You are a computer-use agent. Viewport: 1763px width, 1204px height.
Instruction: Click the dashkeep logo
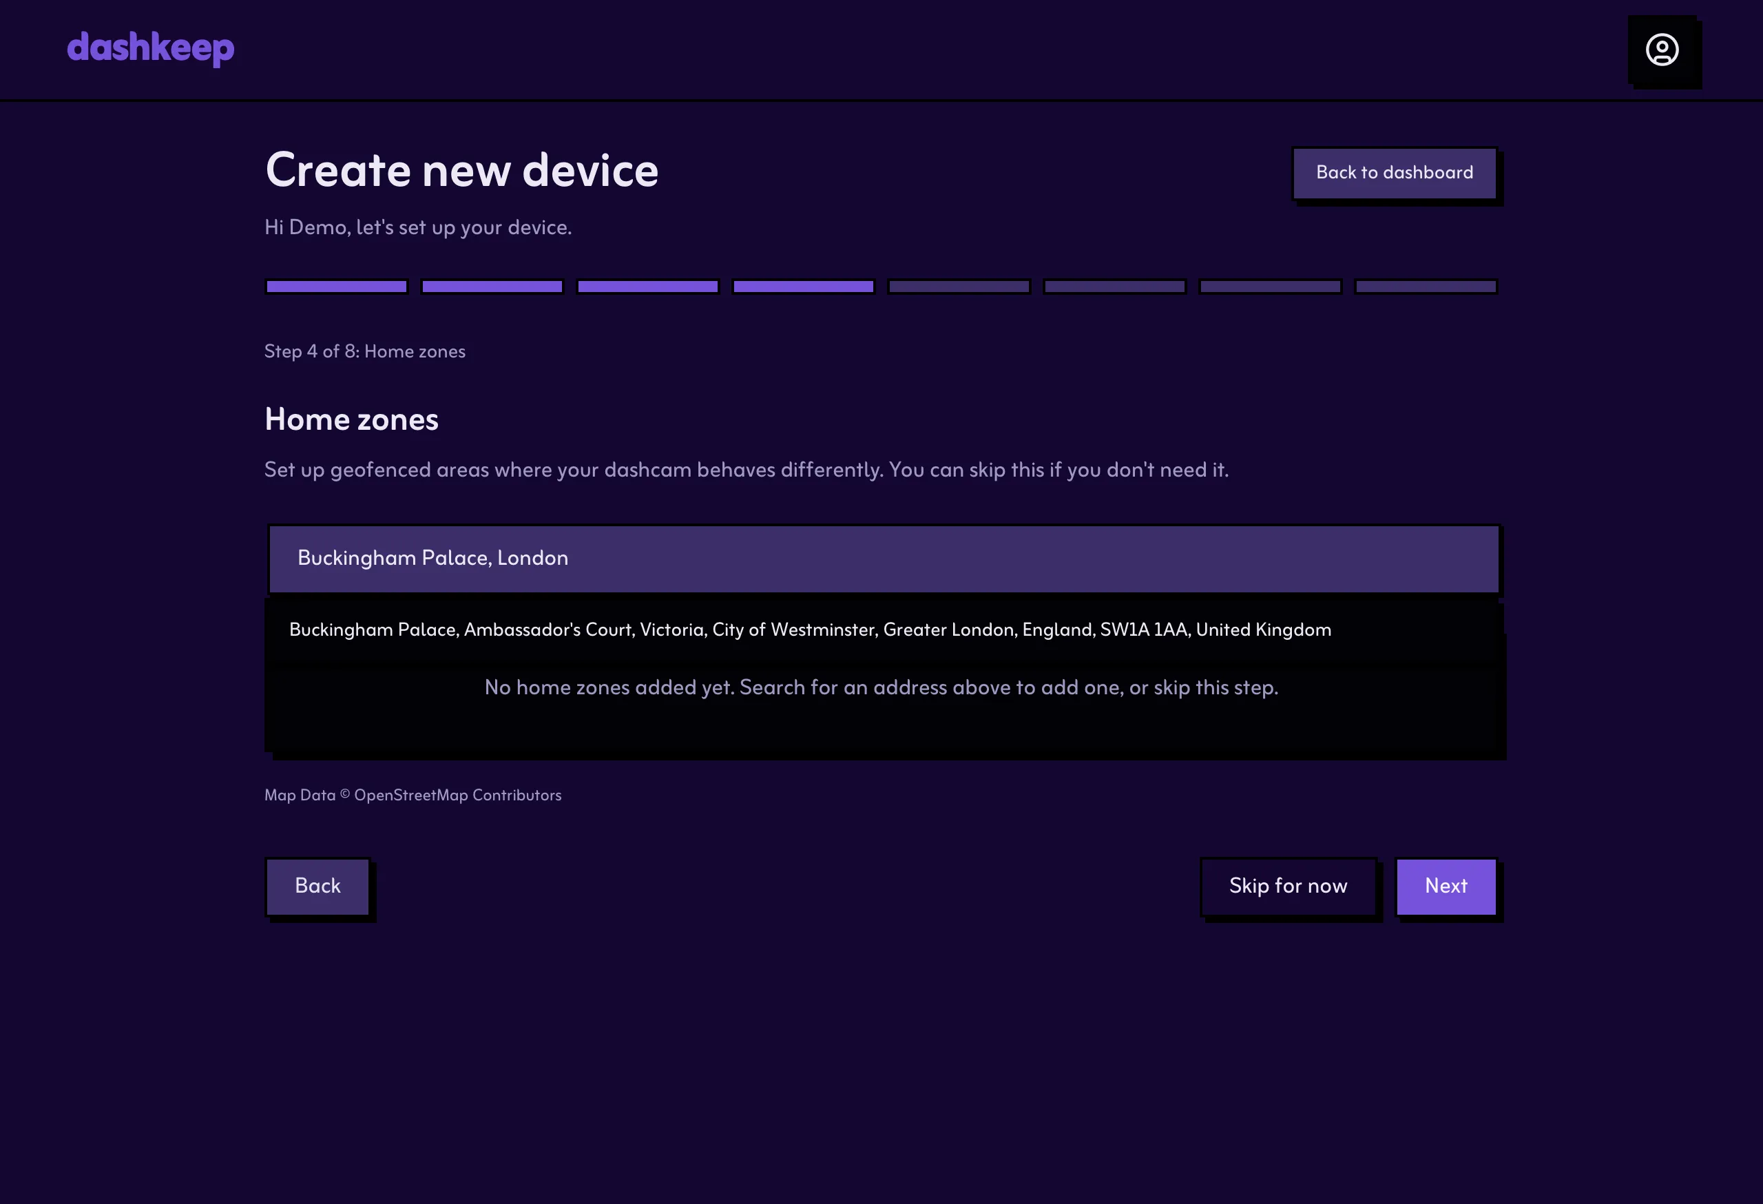click(150, 48)
